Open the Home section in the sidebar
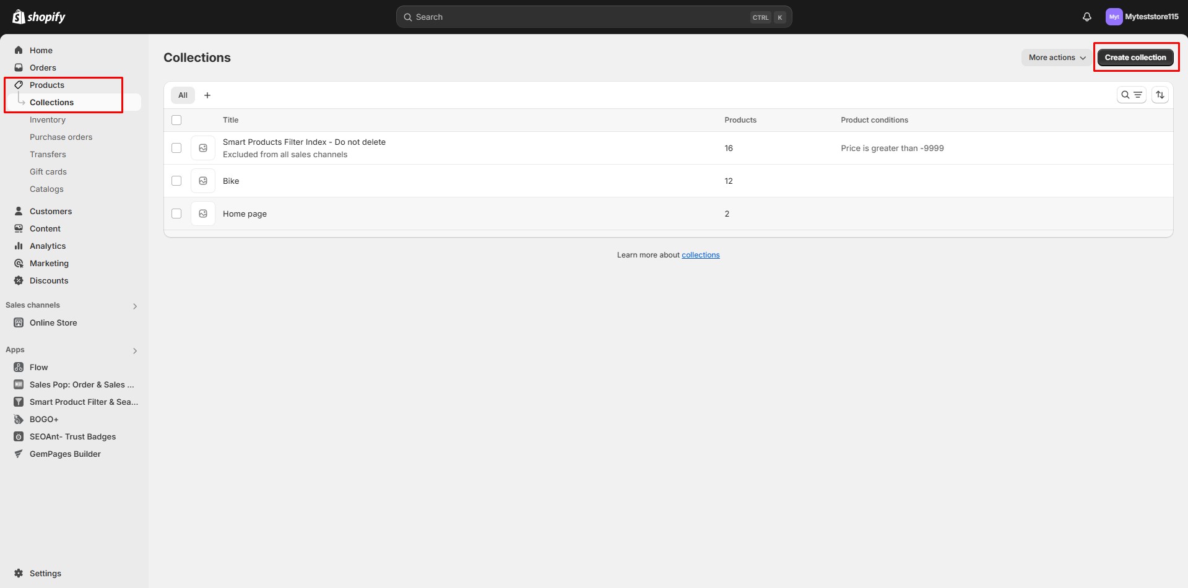The width and height of the screenshot is (1188, 588). click(41, 50)
